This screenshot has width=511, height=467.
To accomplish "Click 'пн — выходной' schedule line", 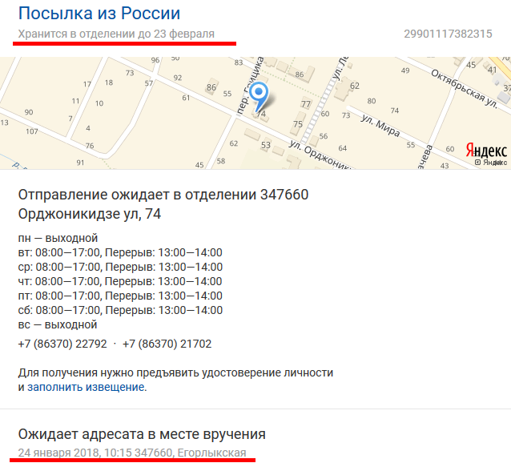I will click(x=58, y=238).
